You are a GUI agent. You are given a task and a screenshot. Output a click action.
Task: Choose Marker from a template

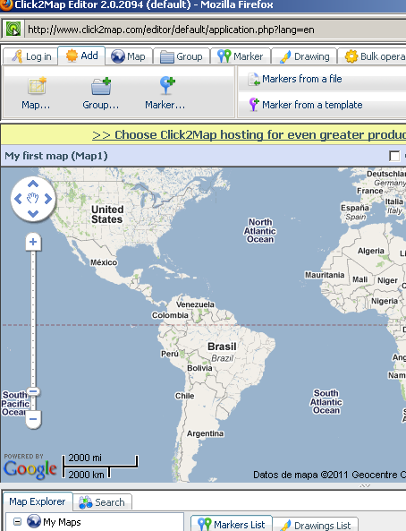click(312, 105)
